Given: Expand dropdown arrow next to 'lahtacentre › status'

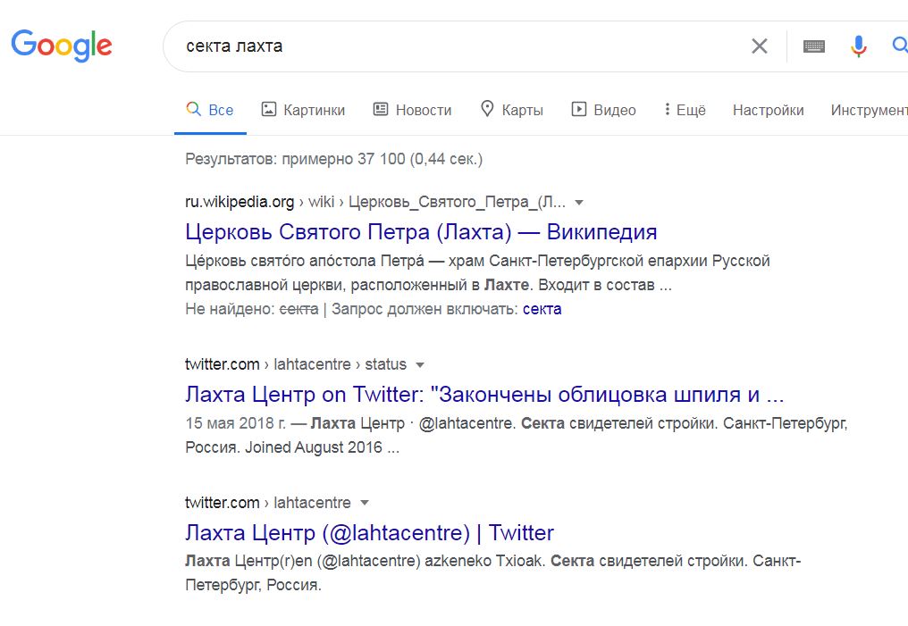Looking at the screenshot, I should click(420, 365).
